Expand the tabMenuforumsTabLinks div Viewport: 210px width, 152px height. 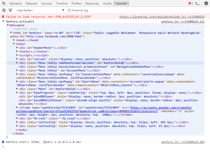[17, 62]
